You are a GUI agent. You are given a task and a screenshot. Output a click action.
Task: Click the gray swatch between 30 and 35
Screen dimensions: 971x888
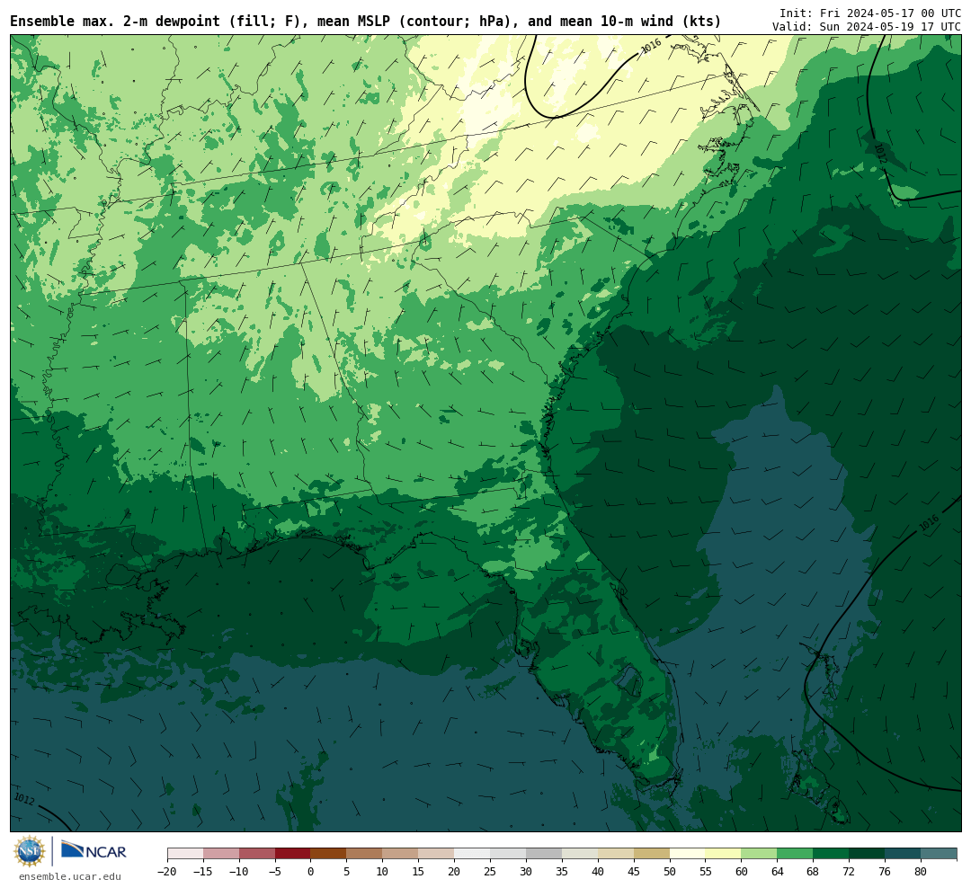click(x=544, y=854)
